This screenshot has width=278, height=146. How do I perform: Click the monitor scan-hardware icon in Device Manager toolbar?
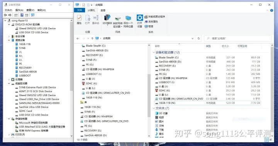click(x=32, y=15)
